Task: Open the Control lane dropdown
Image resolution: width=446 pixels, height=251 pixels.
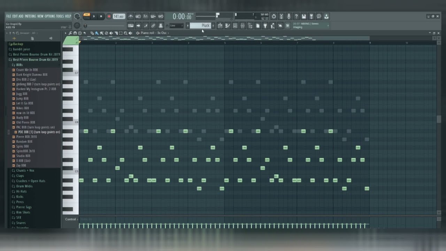Action: (71, 219)
